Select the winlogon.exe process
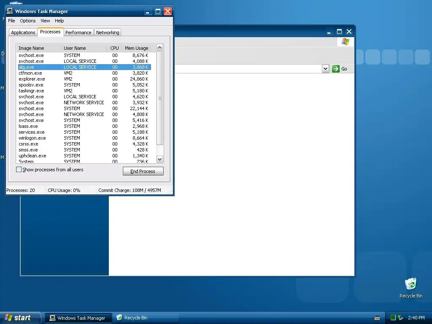 coord(84,138)
